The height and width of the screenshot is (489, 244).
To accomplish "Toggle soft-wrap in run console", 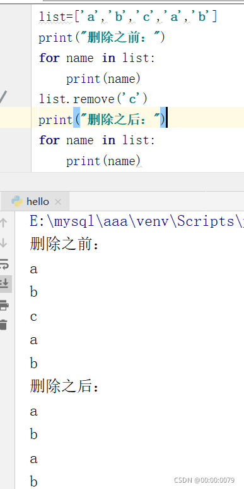I will pos(4,264).
